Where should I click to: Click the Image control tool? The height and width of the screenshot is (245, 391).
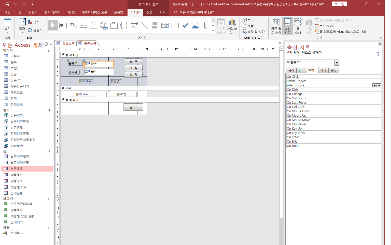pyautogui.click(x=195, y=25)
